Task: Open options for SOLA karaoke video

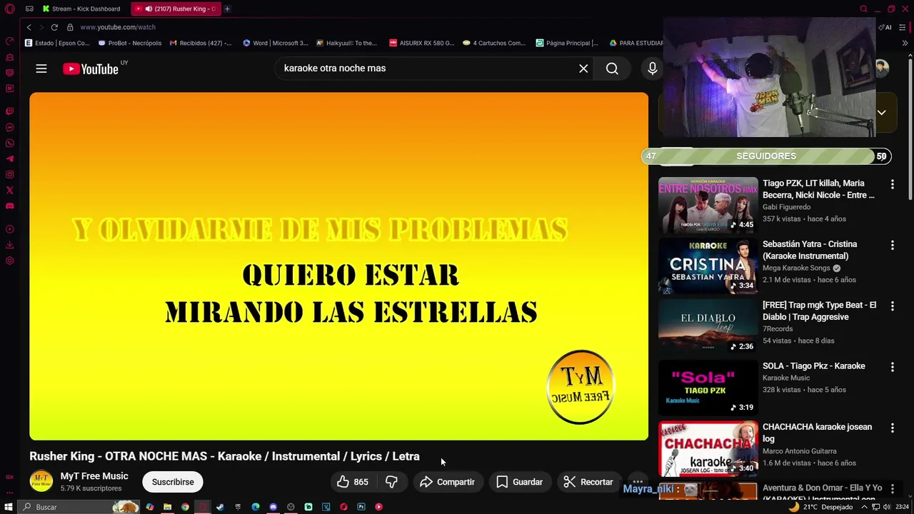Action: point(892,367)
